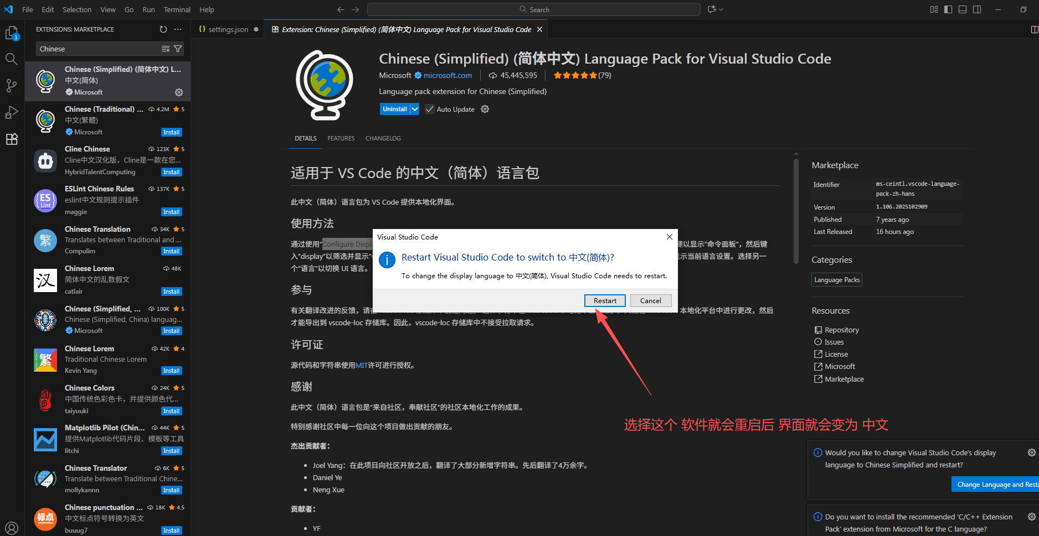Switch to the FEATURES tab
The width and height of the screenshot is (1039, 536).
point(341,138)
